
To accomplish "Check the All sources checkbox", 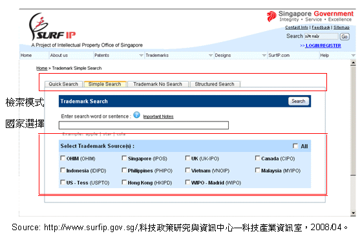I will click(295, 146).
